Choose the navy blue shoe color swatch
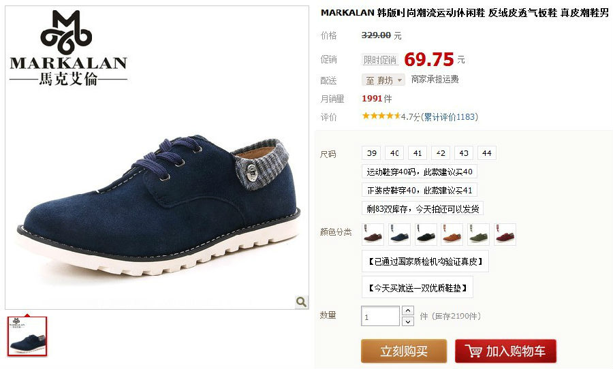The width and height of the screenshot is (613, 369). tap(400, 234)
